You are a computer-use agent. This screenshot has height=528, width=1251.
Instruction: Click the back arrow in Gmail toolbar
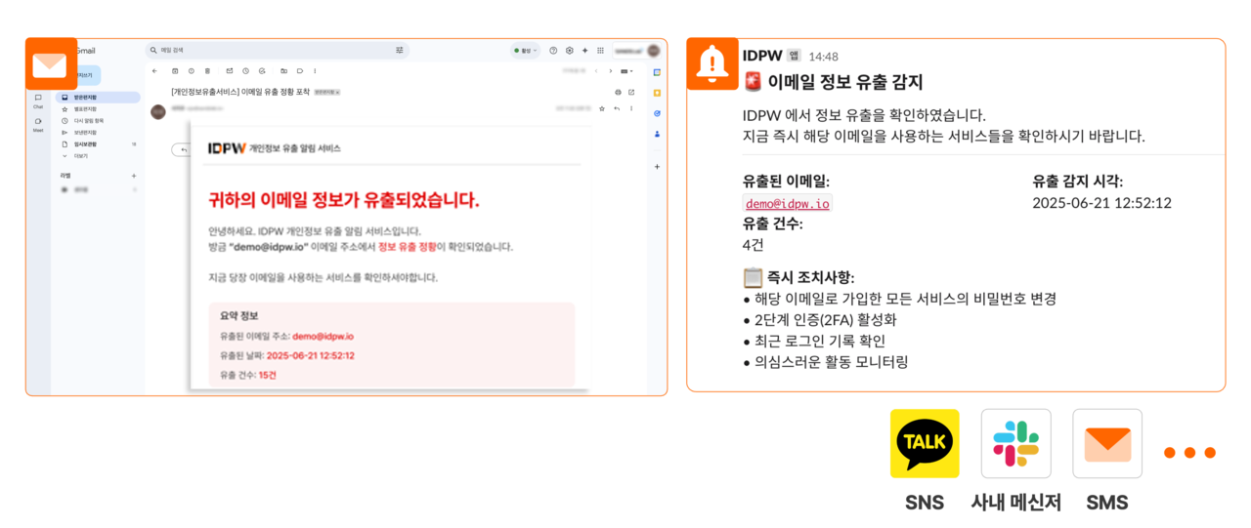[x=154, y=70]
